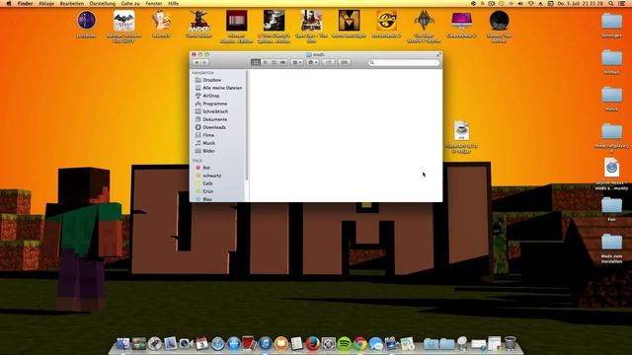Switch Finder to list view
Image resolution: width=632 pixels, height=355 pixels.
(265, 62)
